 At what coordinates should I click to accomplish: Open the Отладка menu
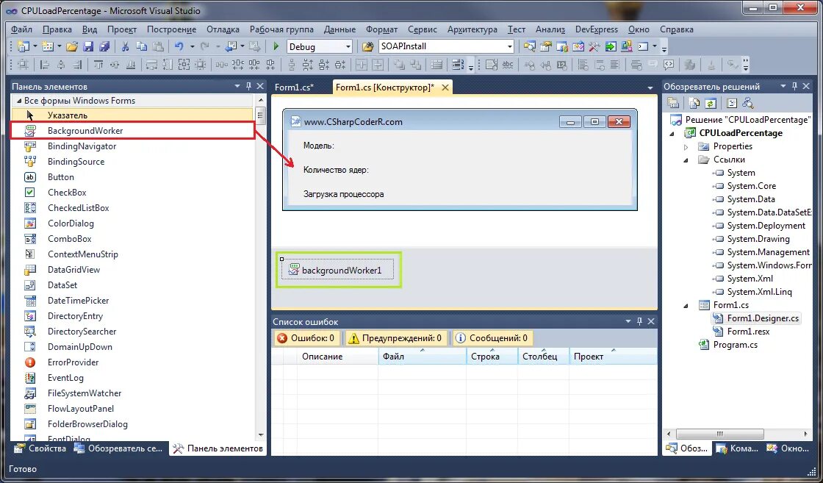[x=223, y=29]
